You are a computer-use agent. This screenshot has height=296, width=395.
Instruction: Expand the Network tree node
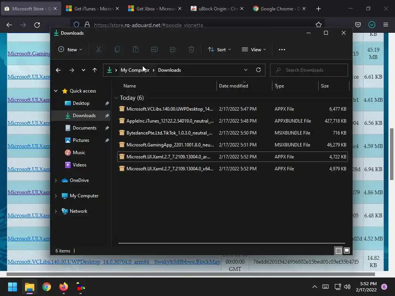tap(56, 211)
